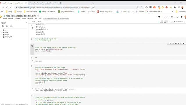Open the 'design Resume,Cur...' bookmark
This screenshot has width=186, height=105.
(47, 12)
